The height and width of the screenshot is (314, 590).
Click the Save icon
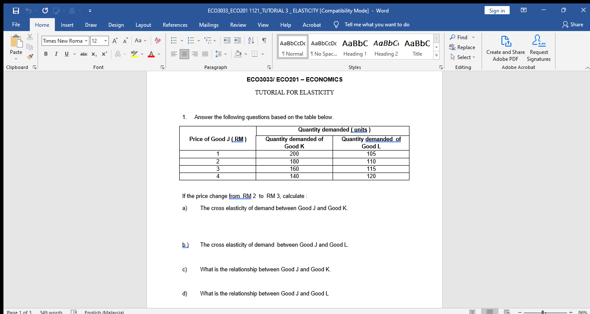[x=16, y=10]
